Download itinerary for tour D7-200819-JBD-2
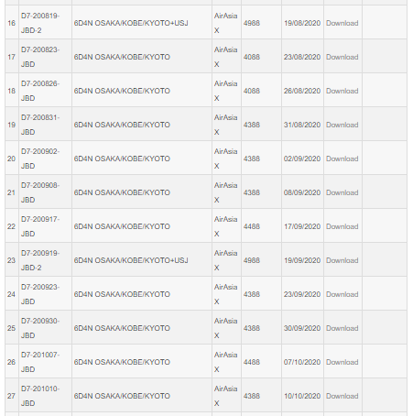The height and width of the screenshot is (416, 413). (x=342, y=23)
